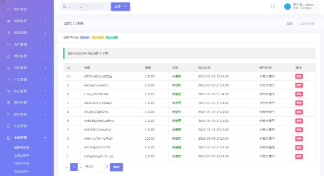This screenshot has width=324, height=176.
Task: Click the bell icon for 通知管理
Action: pos(9,56)
